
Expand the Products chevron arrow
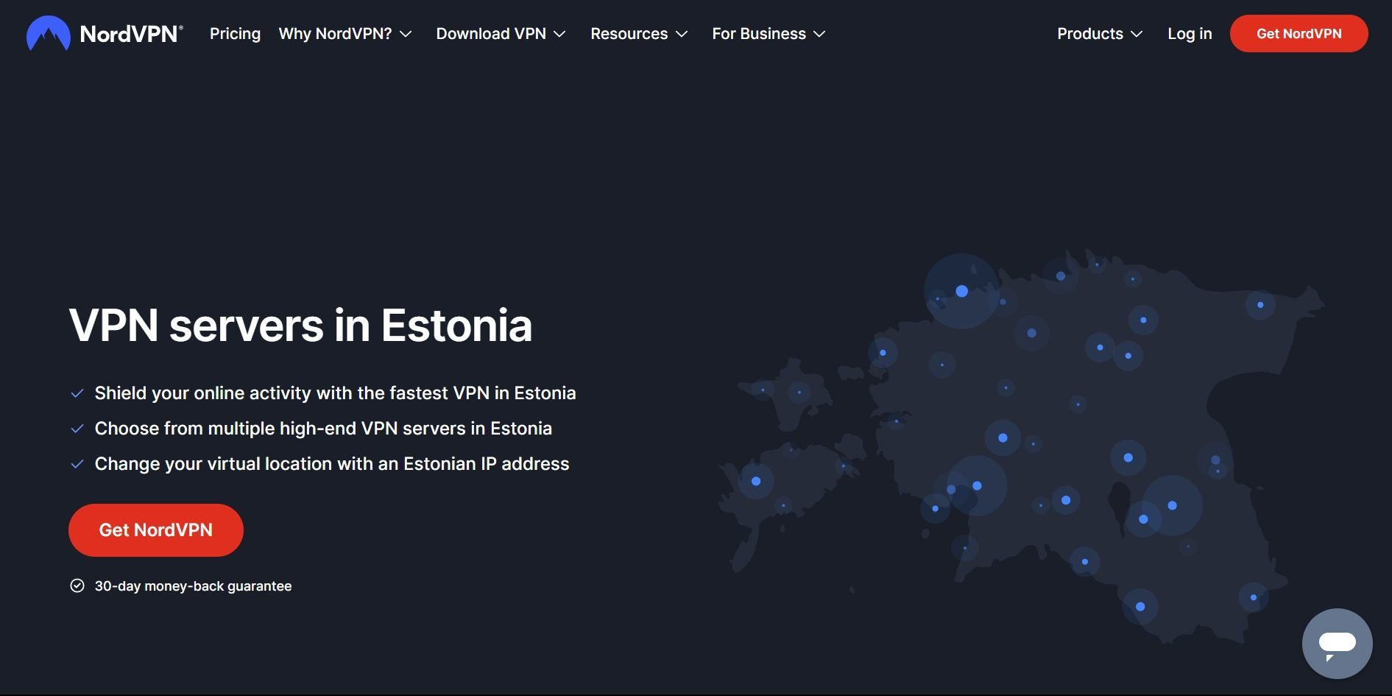[x=1137, y=34]
